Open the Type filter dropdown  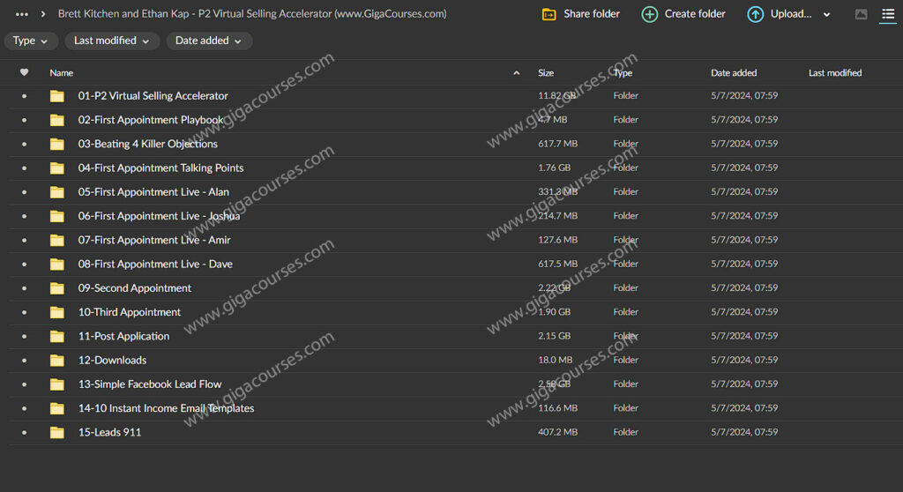(31, 41)
